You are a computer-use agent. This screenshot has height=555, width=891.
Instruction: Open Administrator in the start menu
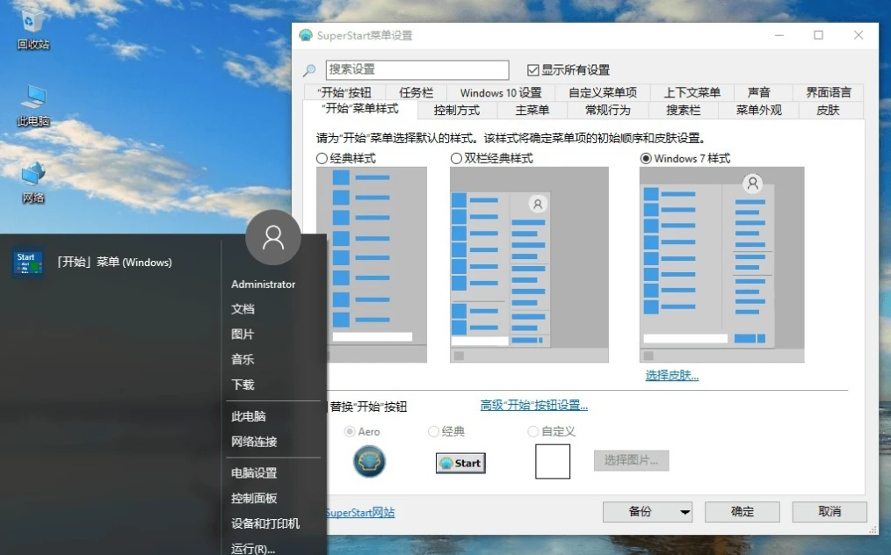point(263,284)
